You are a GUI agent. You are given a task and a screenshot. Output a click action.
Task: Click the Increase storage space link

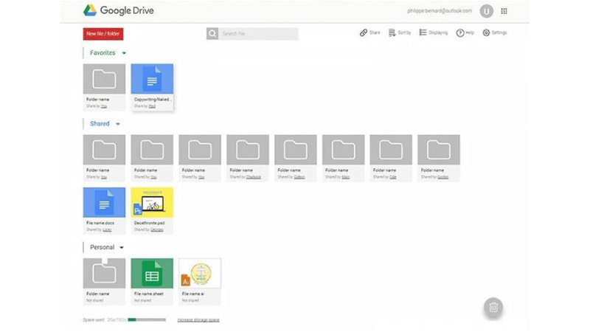[x=198, y=319]
